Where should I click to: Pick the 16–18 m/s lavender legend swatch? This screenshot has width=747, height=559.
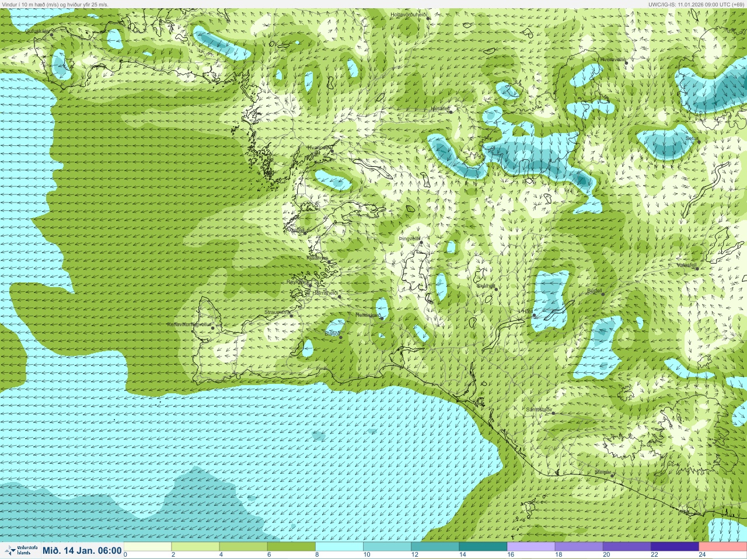coord(530,547)
